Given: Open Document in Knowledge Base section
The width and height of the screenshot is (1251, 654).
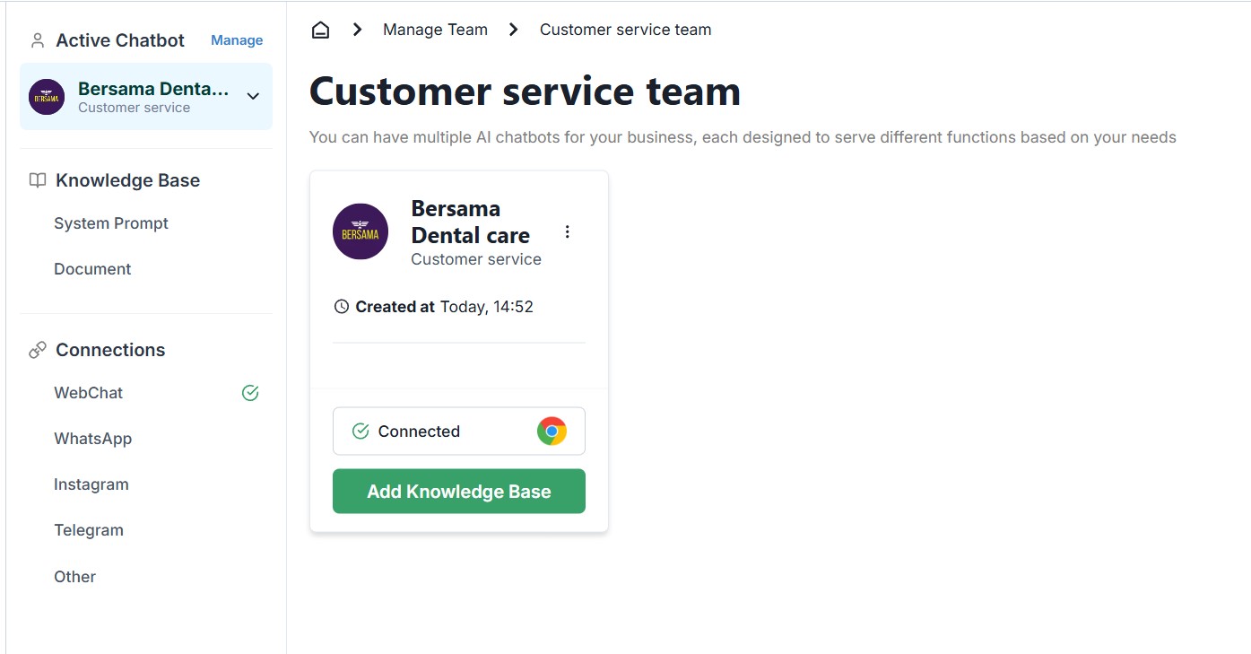Looking at the screenshot, I should coord(92,269).
